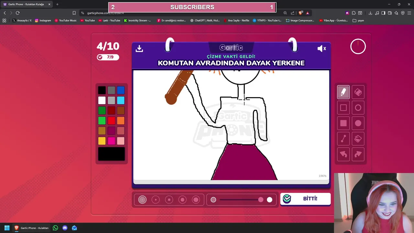
Task: Open the Brave Shields lion icon
Action: pyautogui.click(x=301, y=13)
